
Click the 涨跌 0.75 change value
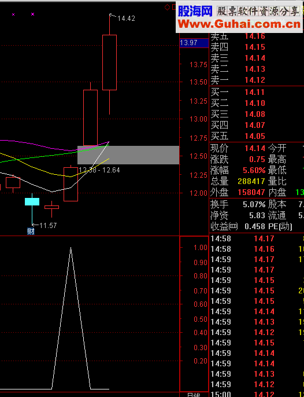click(257, 159)
